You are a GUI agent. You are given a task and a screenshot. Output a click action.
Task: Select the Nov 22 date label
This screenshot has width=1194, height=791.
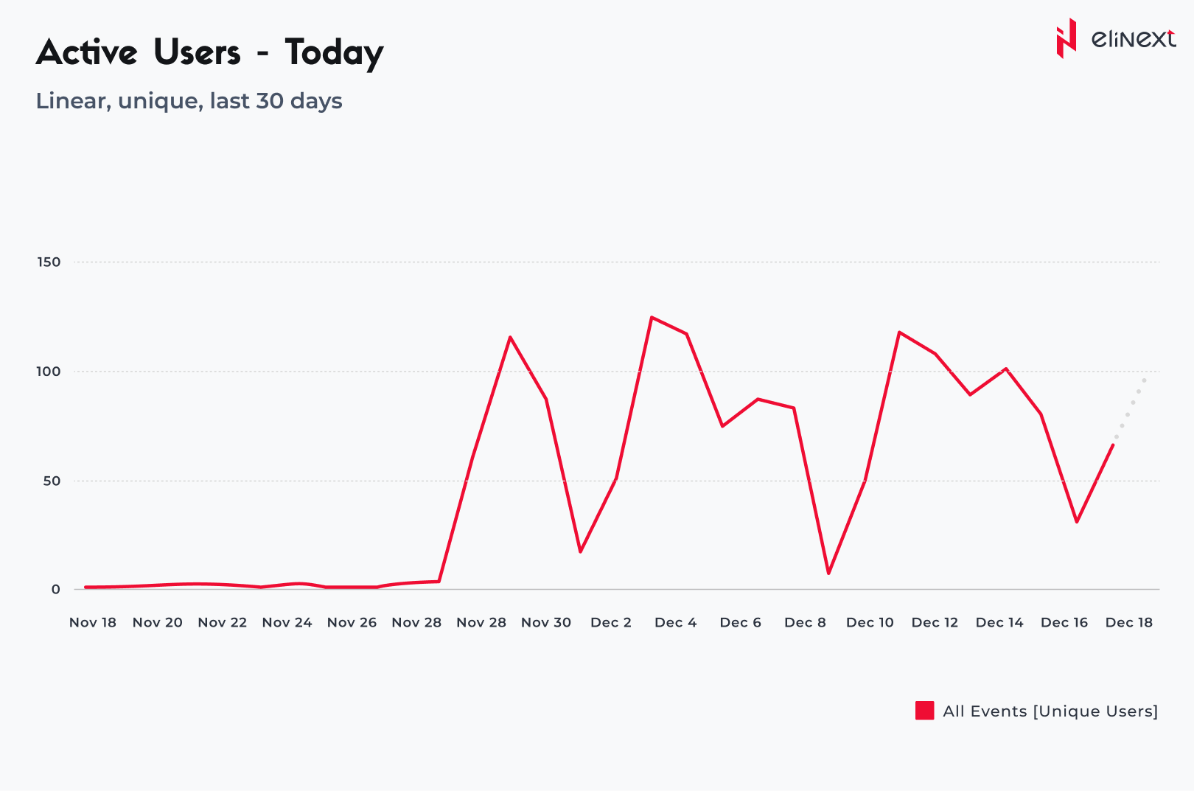pos(223,623)
